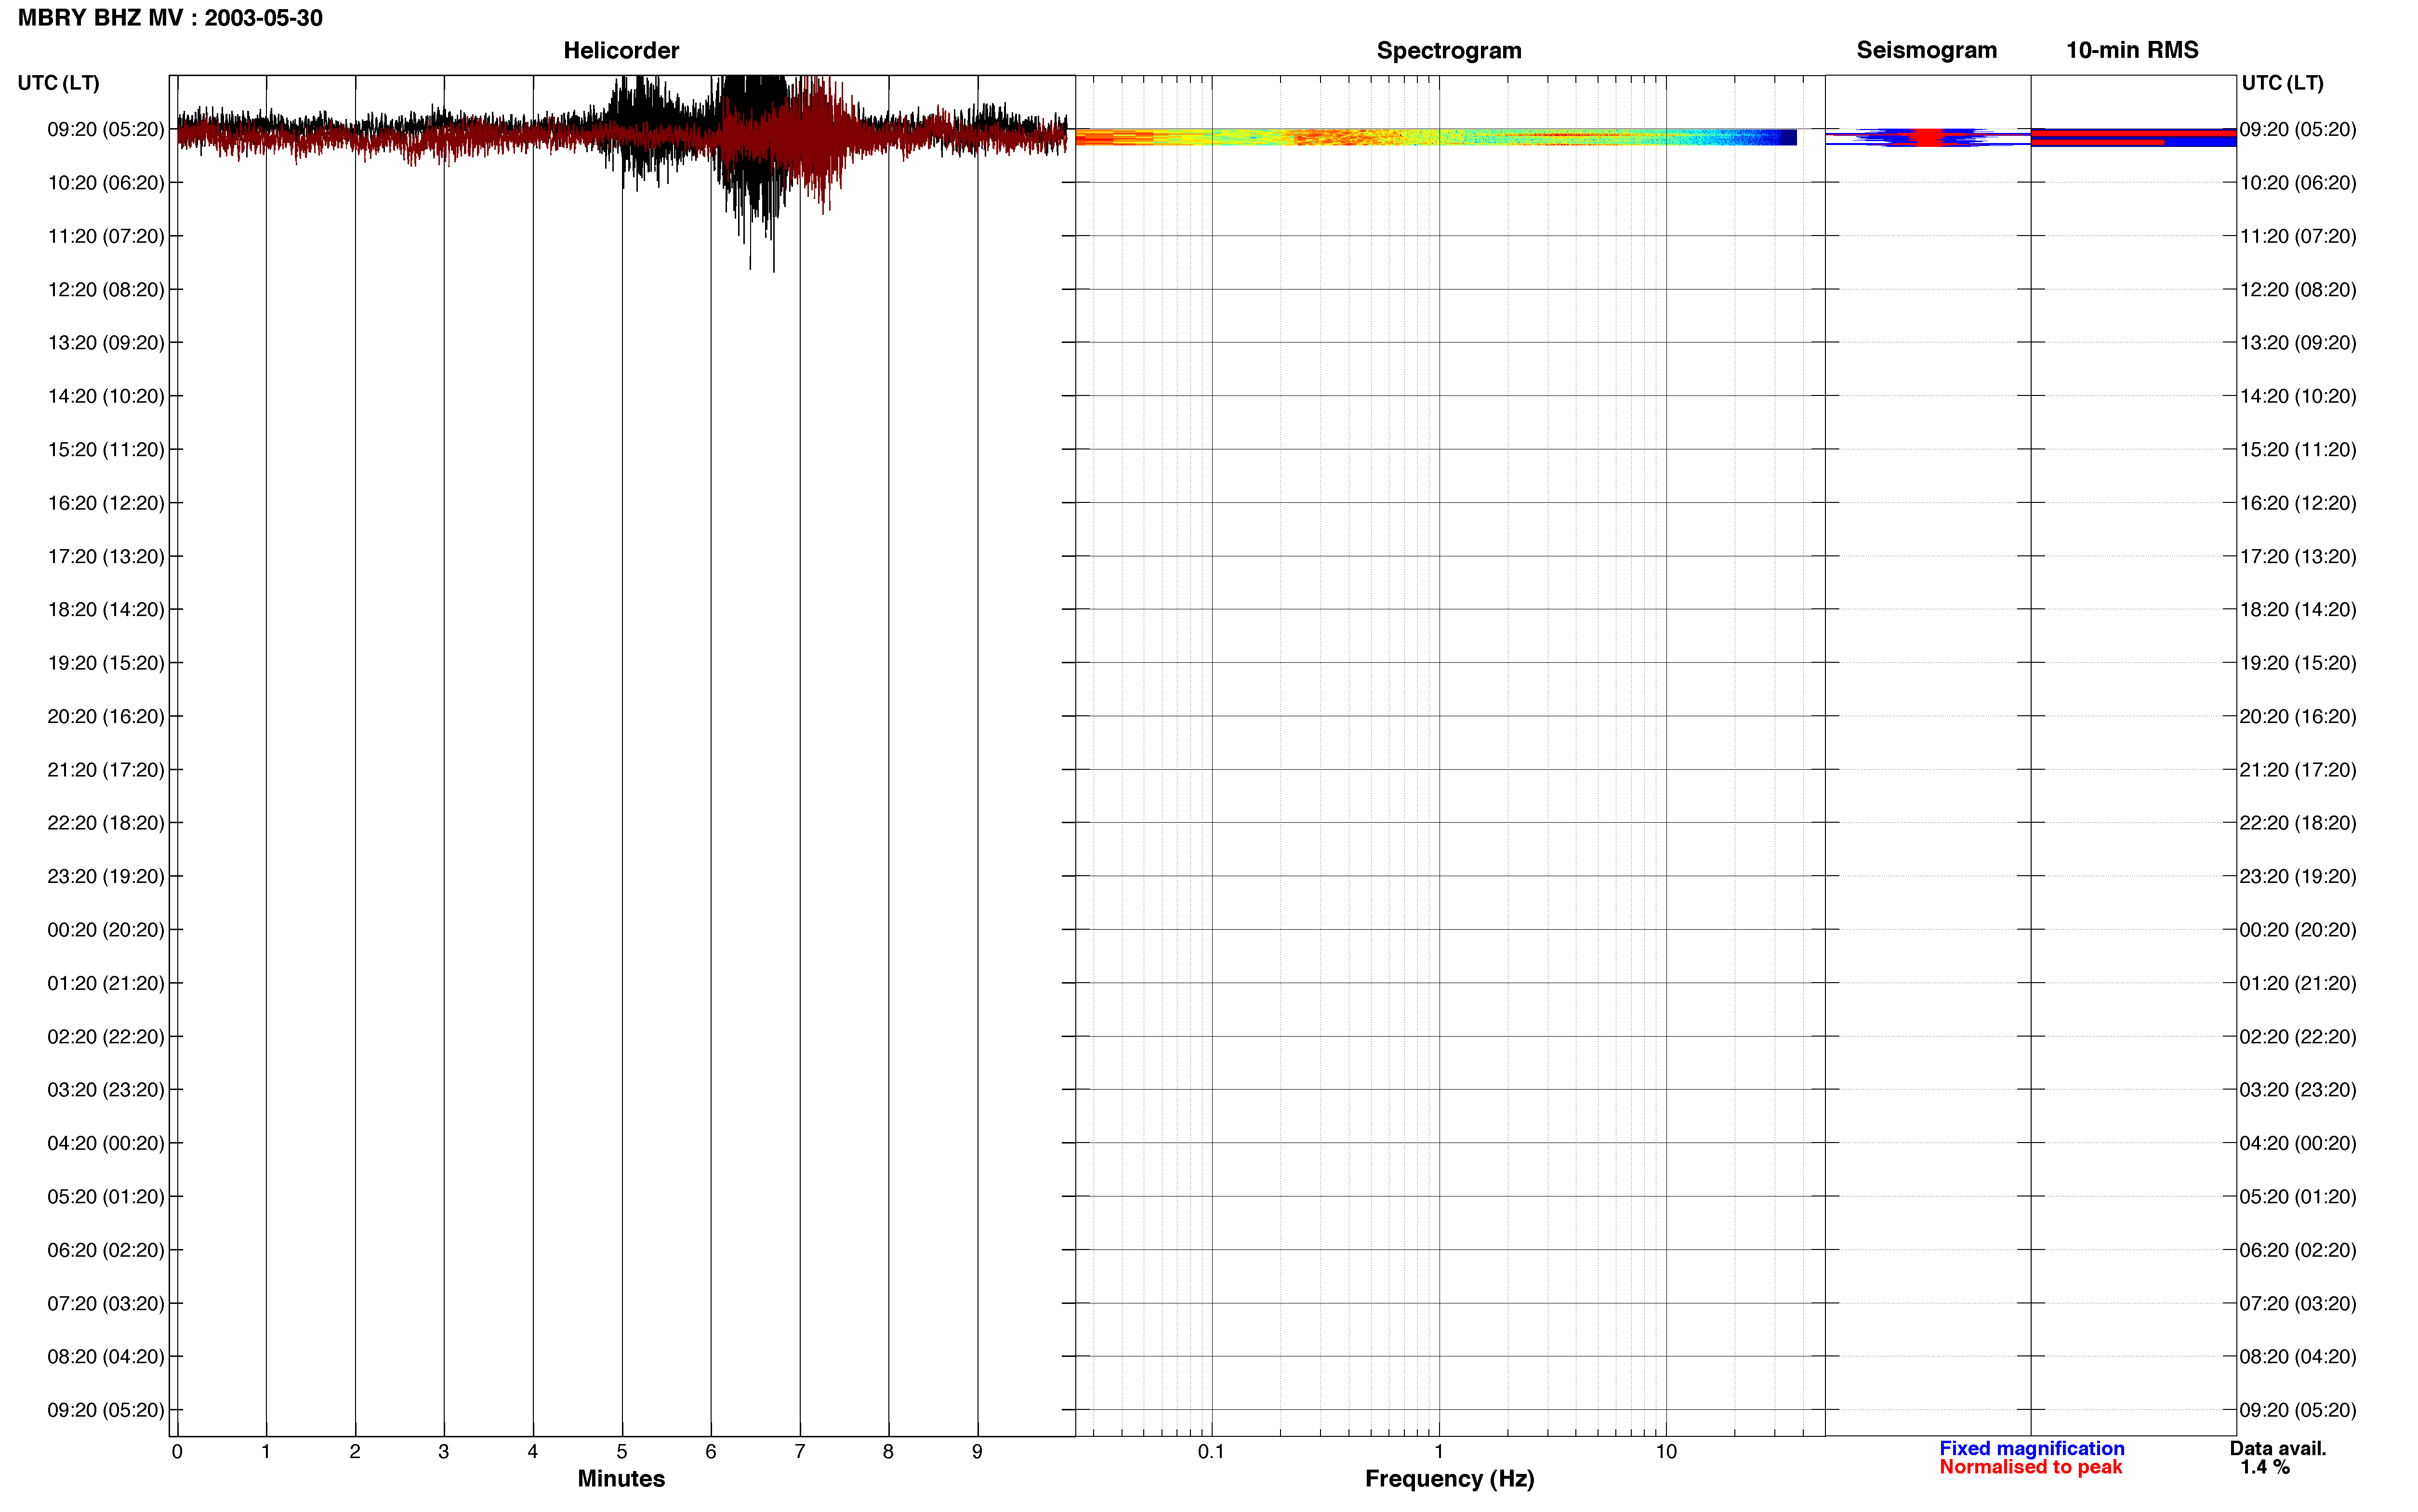Click RMS-side time label 05:20 (01:20)
This screenshot has height=1512, width=2418.
tap(2298, 1197)
